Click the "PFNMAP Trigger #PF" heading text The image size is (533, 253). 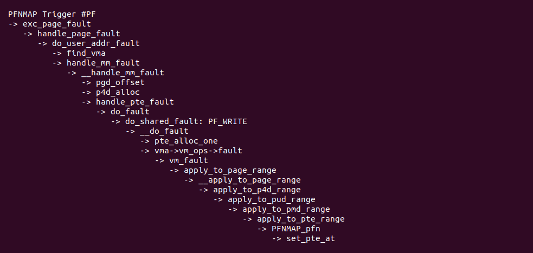click(45, 14)
